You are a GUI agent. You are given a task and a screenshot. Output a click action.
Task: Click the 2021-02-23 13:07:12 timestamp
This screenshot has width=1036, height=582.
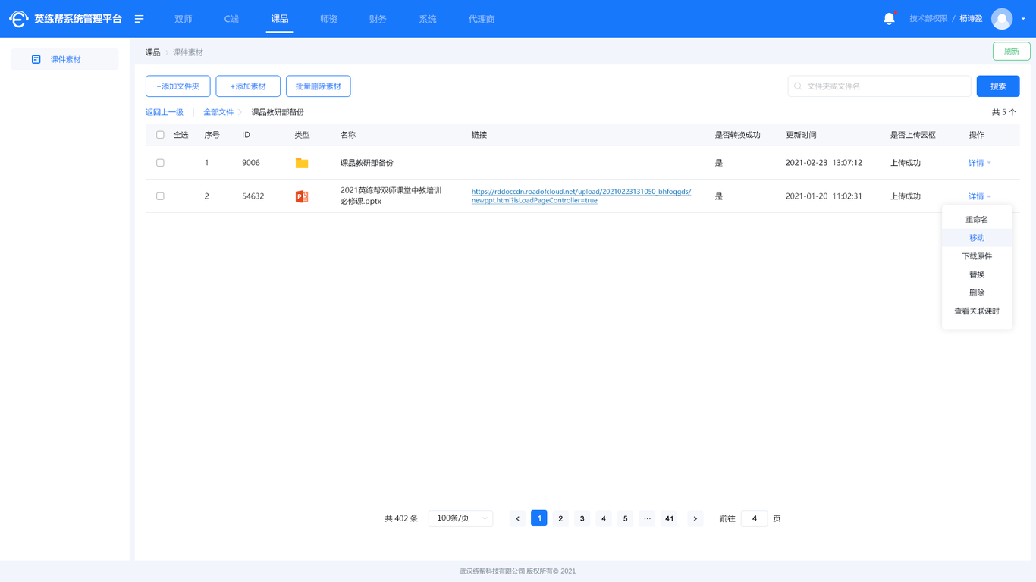[824, 163]
